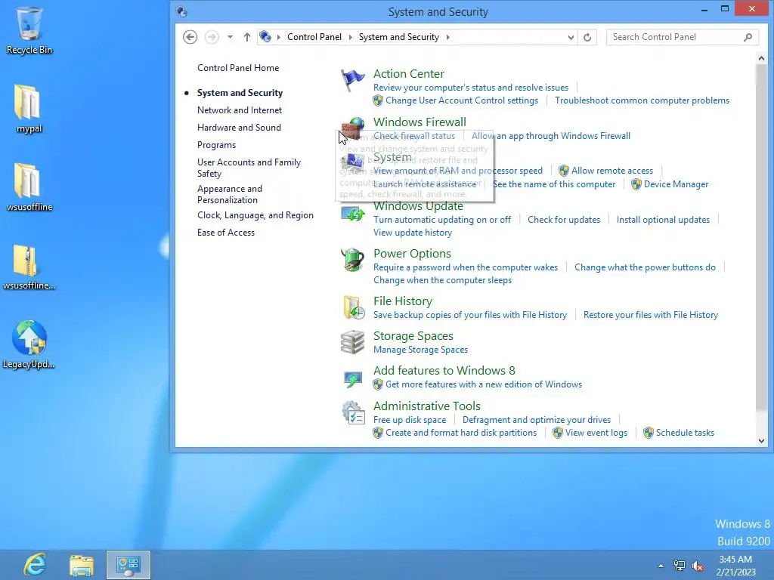The height and width of the screenshot is (580, 774).
Task: Click the Control Panel icon in address bar
Action: pyautogui.click(x=265, y=36)
